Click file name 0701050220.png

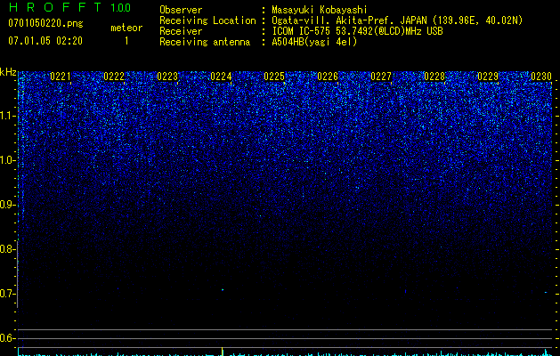coord(45,23)
